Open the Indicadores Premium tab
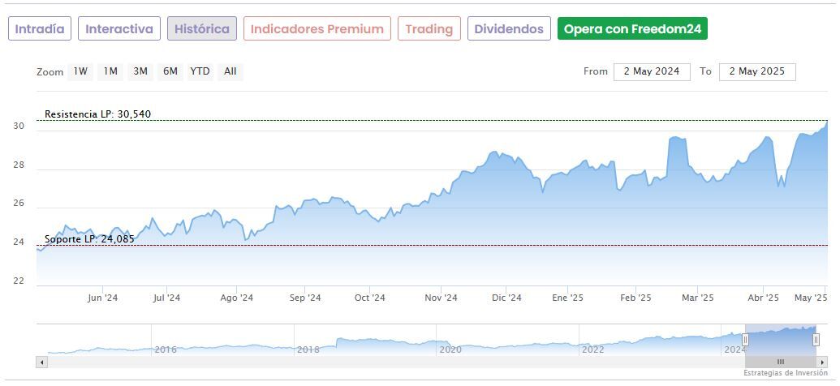840x386 pixels. [317, 29]
